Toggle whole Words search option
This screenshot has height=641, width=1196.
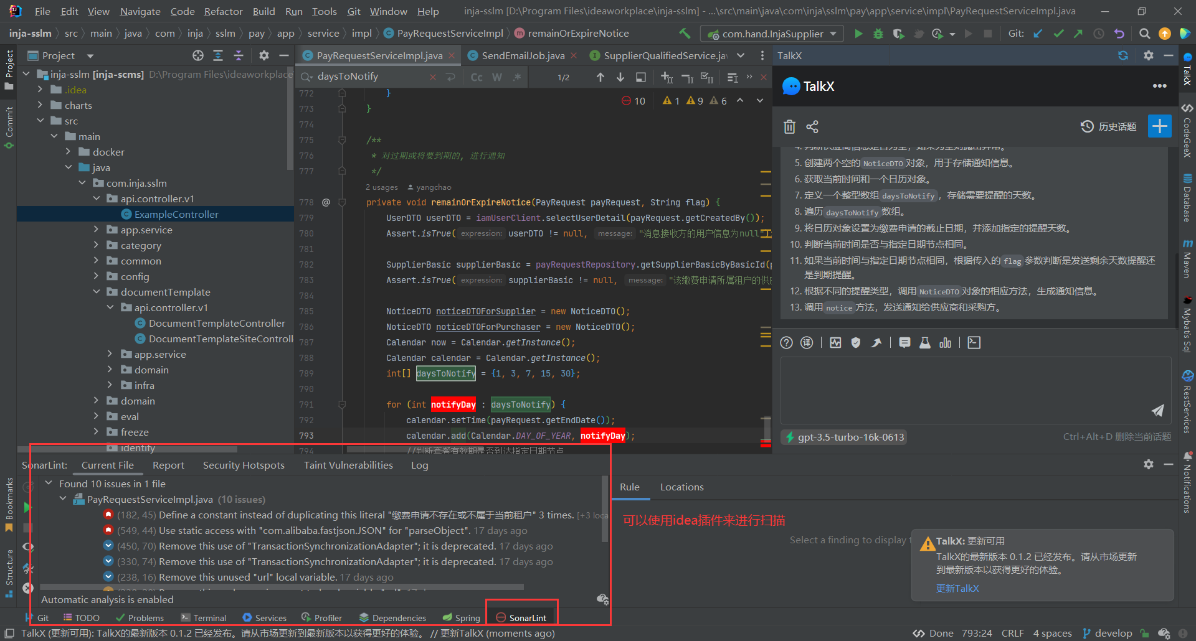pos(497,77)
